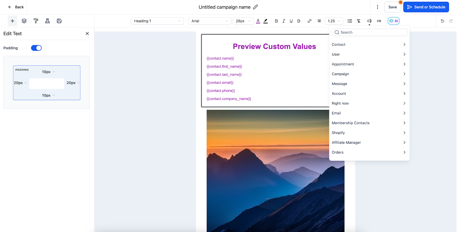The height and width of the screenshot is (232, 457).
Task: Click the undo arrow icon
Action: pos(442,21)
